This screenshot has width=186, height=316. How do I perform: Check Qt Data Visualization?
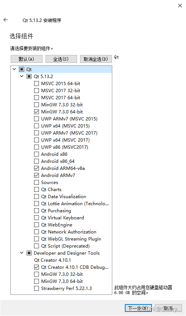(36, 197)
